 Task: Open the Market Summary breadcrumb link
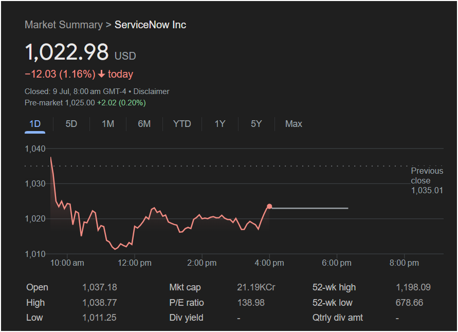point(64,25)
